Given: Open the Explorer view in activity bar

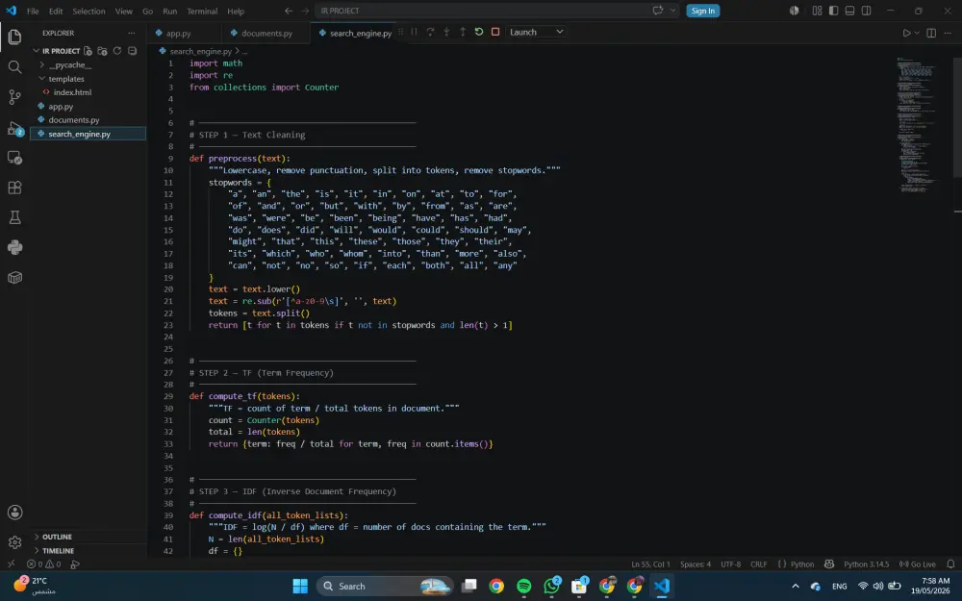Looking at the screenshot, I should [14, 37].
